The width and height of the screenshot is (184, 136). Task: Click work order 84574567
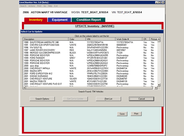(121, 50)
